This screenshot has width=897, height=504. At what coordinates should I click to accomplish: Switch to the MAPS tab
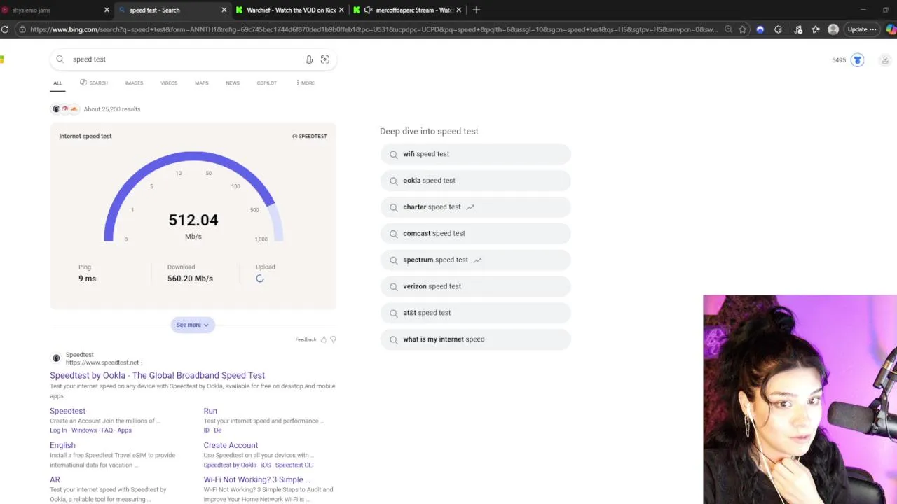202,83
